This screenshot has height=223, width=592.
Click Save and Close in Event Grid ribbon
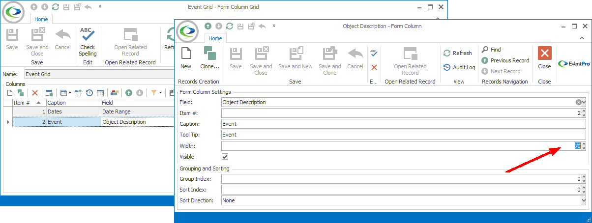(x=37, y=42)
